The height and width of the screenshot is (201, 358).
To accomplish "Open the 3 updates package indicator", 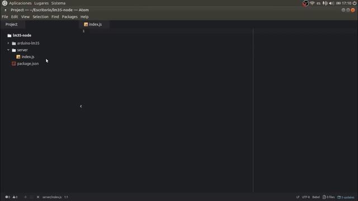I will [x=346, y=197].
